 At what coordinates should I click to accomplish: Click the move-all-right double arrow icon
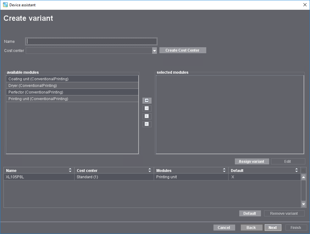[147, 100]
